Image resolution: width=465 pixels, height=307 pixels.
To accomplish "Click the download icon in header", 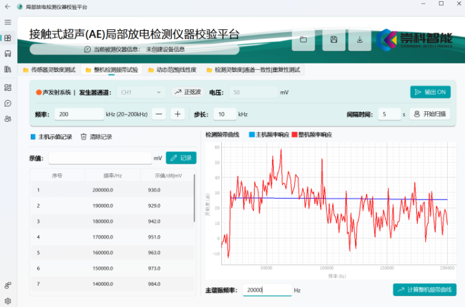I will [x=360, y=40].
